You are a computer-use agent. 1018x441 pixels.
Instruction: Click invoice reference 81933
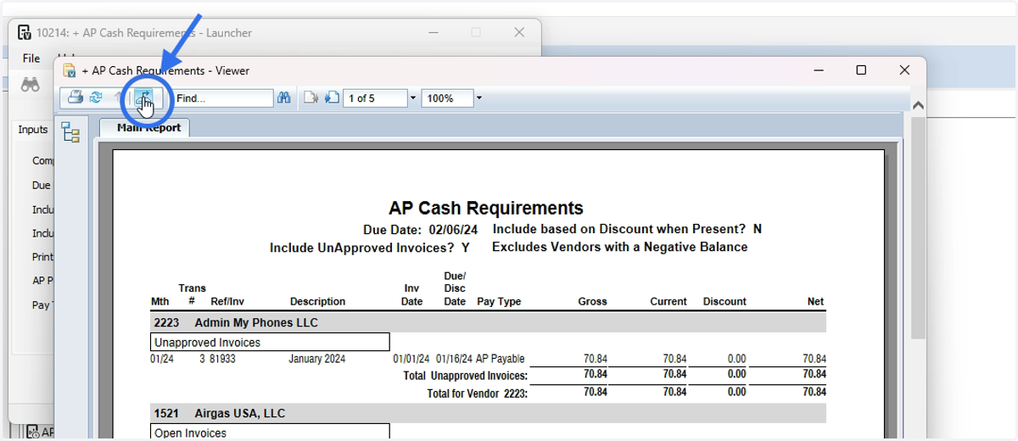click(223, 359)
